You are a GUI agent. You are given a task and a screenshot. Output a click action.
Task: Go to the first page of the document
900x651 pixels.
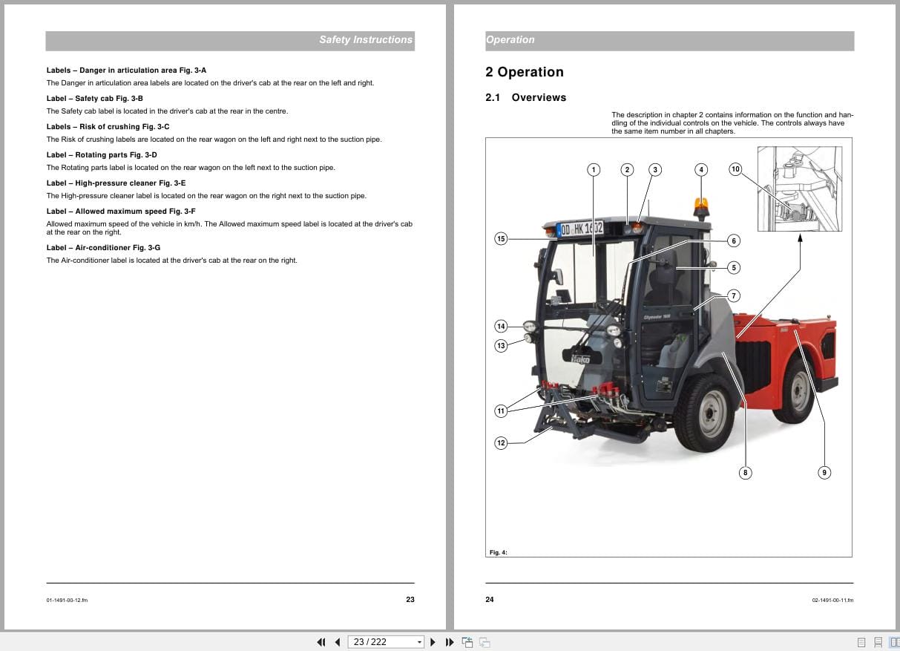coord(321,641)
